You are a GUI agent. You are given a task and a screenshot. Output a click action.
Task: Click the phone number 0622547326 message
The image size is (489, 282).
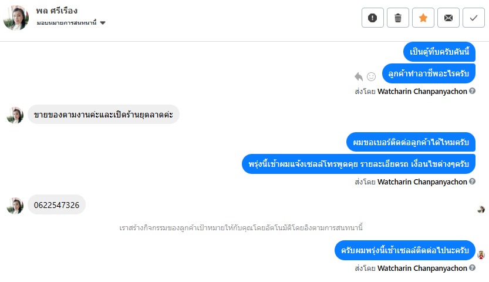click(57, 204)
